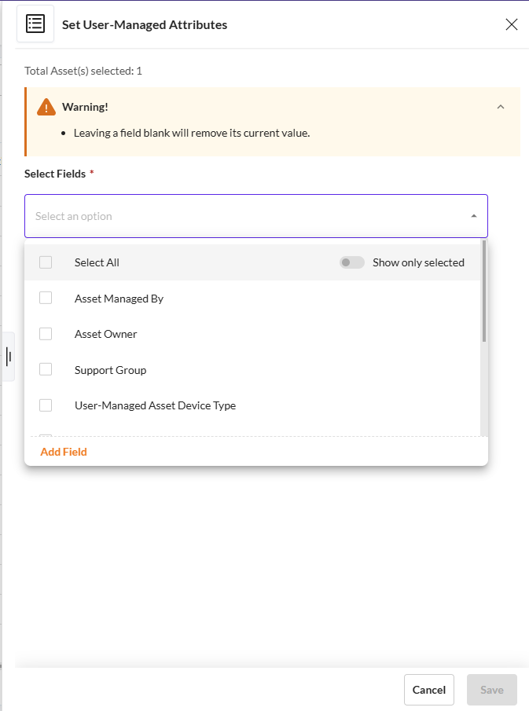Click the side panel resize handle
Viewport: 529px width, 711px height.
tap(9, 357)
